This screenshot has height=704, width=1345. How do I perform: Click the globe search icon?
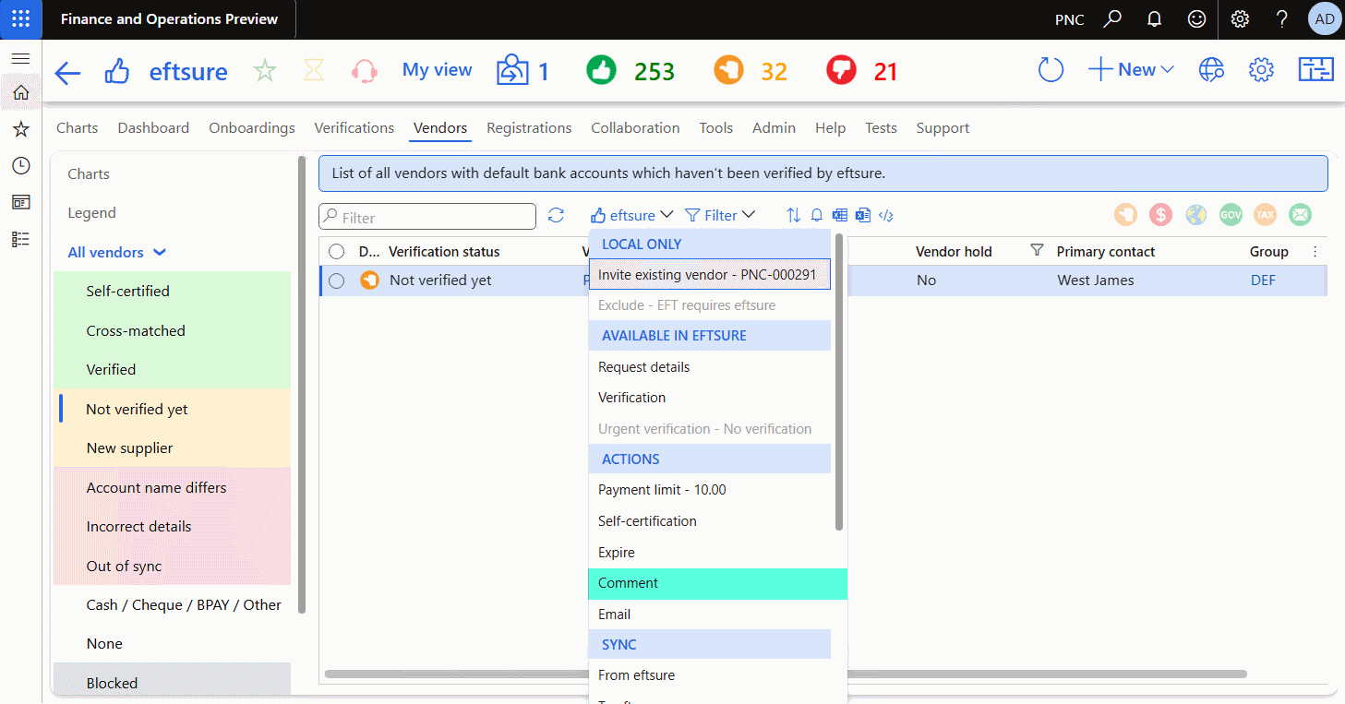click(x=1211, y=70)
